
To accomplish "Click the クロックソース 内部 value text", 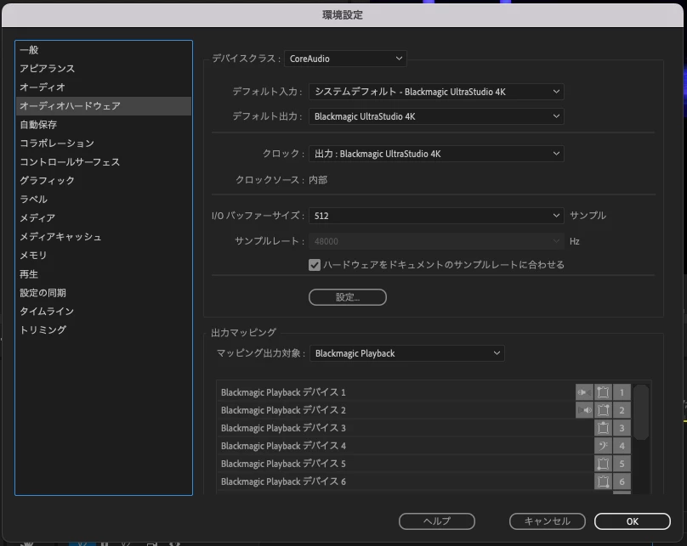I will click(x=318, y=180).
